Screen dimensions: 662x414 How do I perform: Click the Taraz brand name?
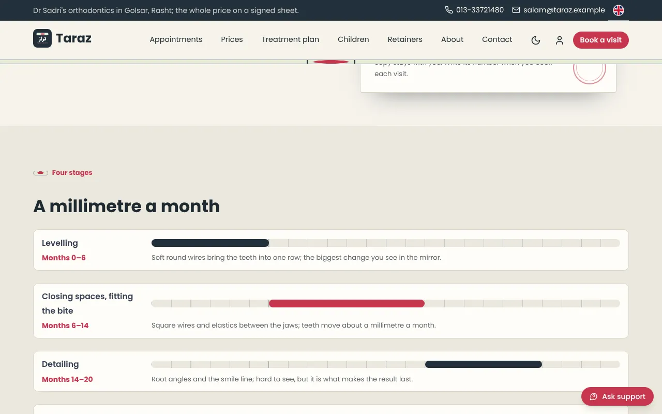point(73,38)
